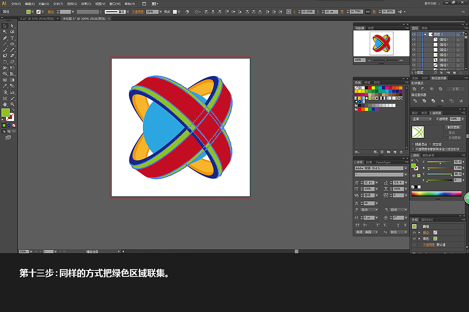Click Exclude shape mode in Pathfinder
This screenshot has height=312, width=469.
point(440,89)
